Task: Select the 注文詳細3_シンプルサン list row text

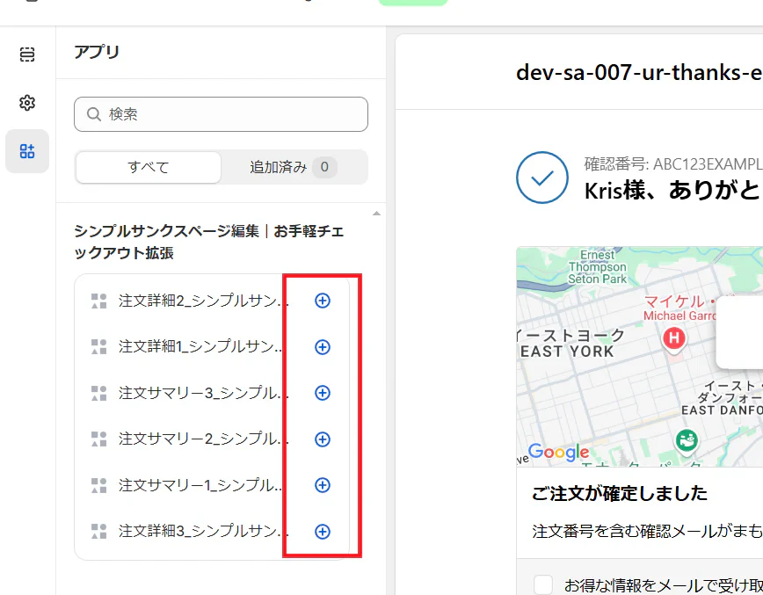Action: pos(203,531)
